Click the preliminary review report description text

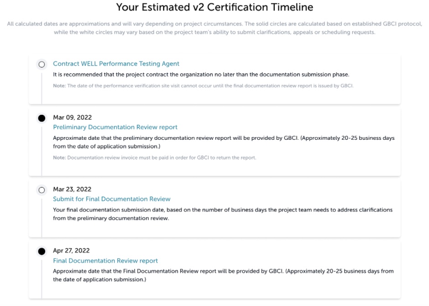tap(224, 142)
